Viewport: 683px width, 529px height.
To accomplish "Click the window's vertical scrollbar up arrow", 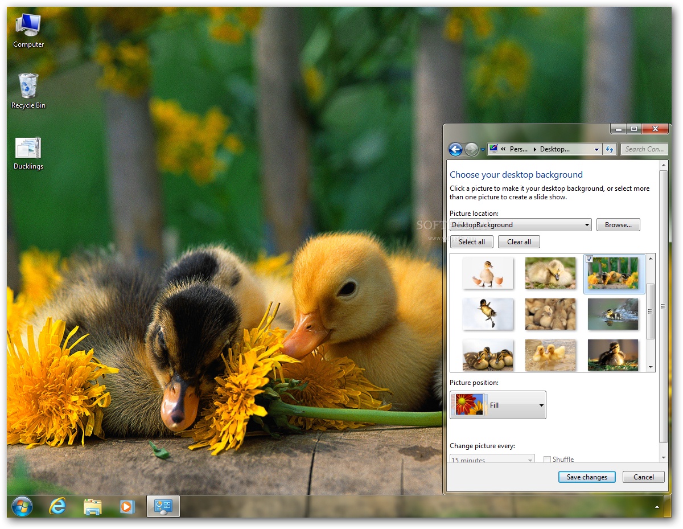I will tap(664, 165).
